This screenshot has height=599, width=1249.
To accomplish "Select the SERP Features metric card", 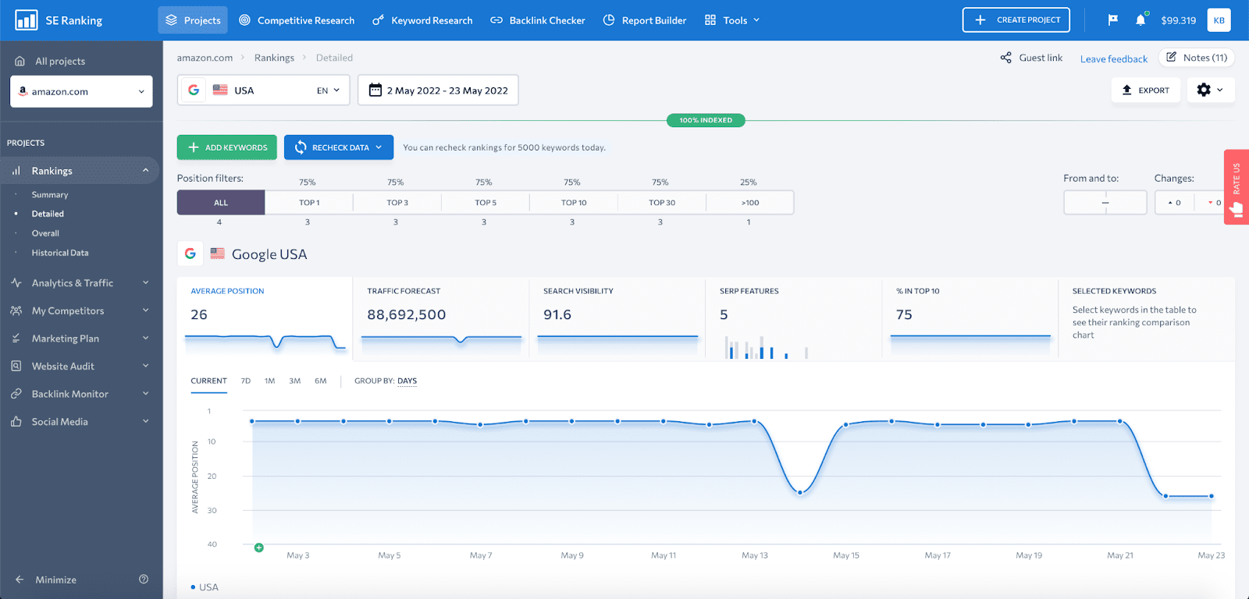I will point(793,317).
